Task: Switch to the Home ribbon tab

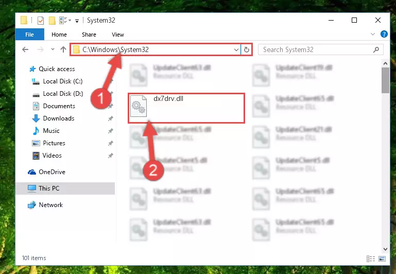Action: 59,35
